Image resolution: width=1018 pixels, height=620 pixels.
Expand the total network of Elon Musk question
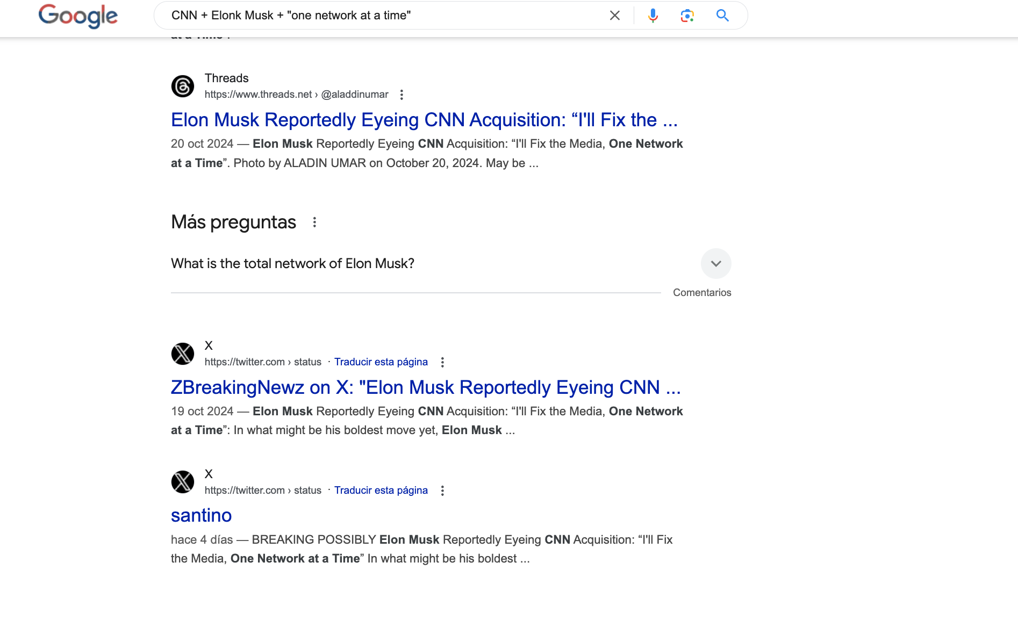click(x=716, y=263)
